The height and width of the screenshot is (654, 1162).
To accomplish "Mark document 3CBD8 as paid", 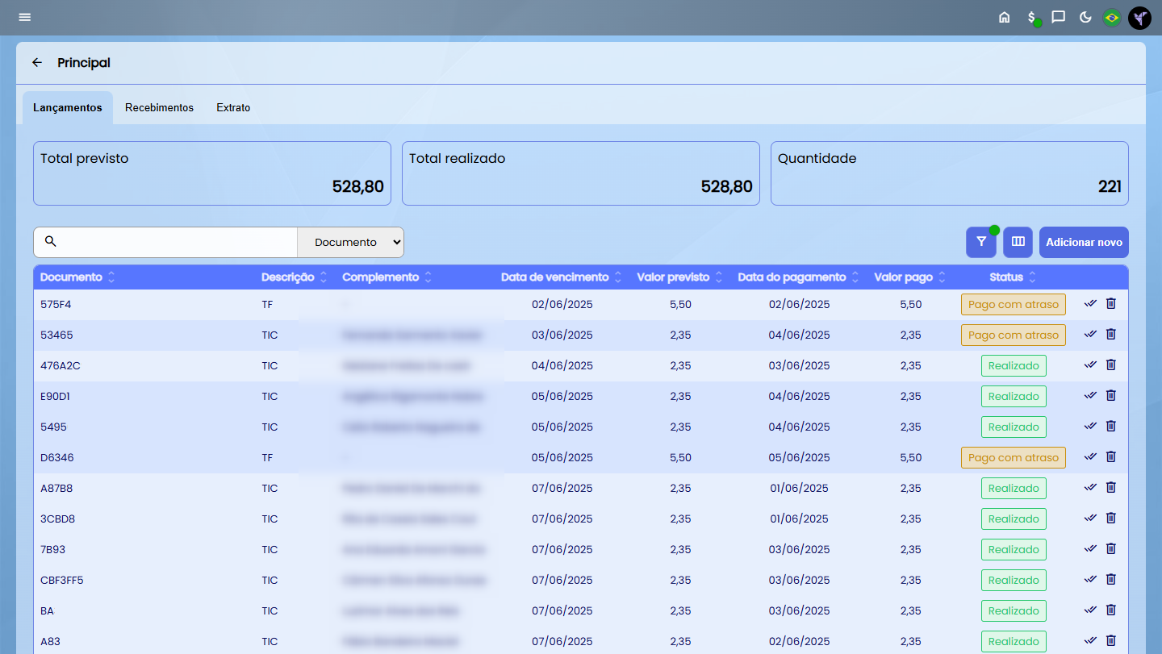I will click(1091, 518).
